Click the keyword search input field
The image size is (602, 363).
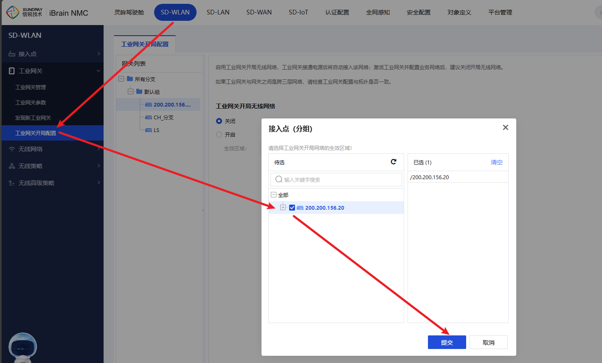[x=340, y=180]
